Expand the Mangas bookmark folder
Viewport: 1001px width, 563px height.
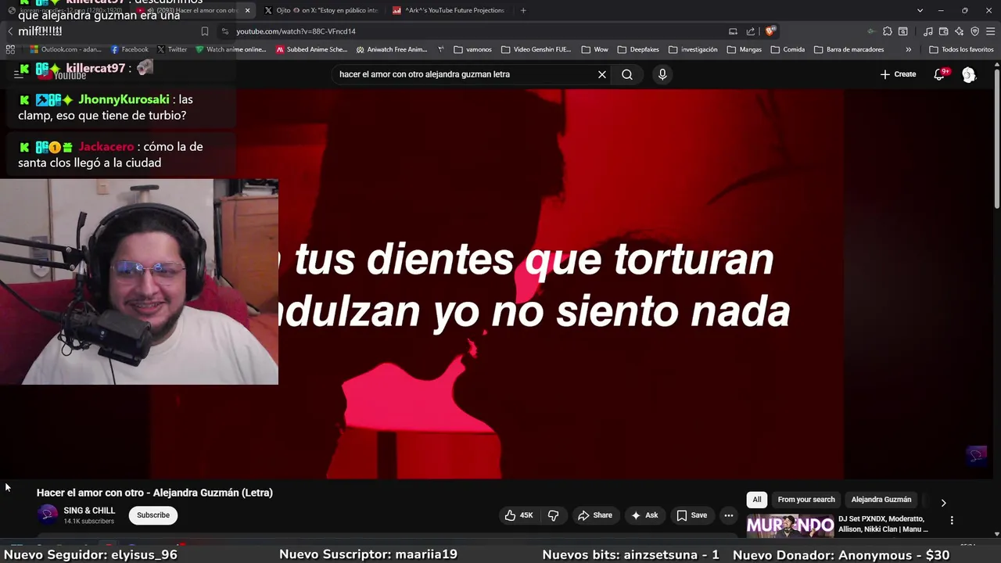coord(744,49)
